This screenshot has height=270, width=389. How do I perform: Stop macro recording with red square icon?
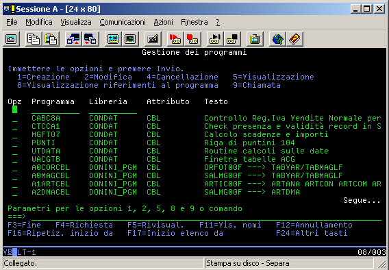pos(192,39)
